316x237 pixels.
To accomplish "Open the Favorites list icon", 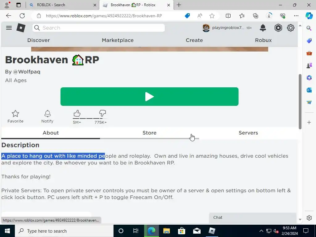I will tap(242, 16).
